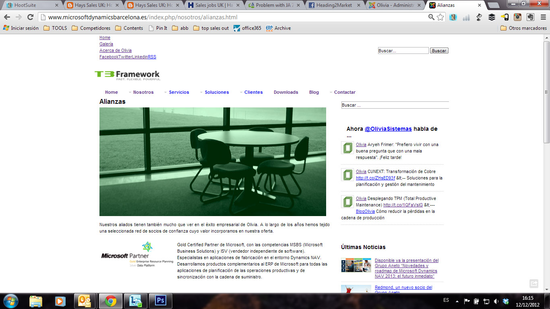Image resolution: width=550 pixels, height=309 pixels.
Task: Open the office365 bookmark
Action: pos(247,28)
